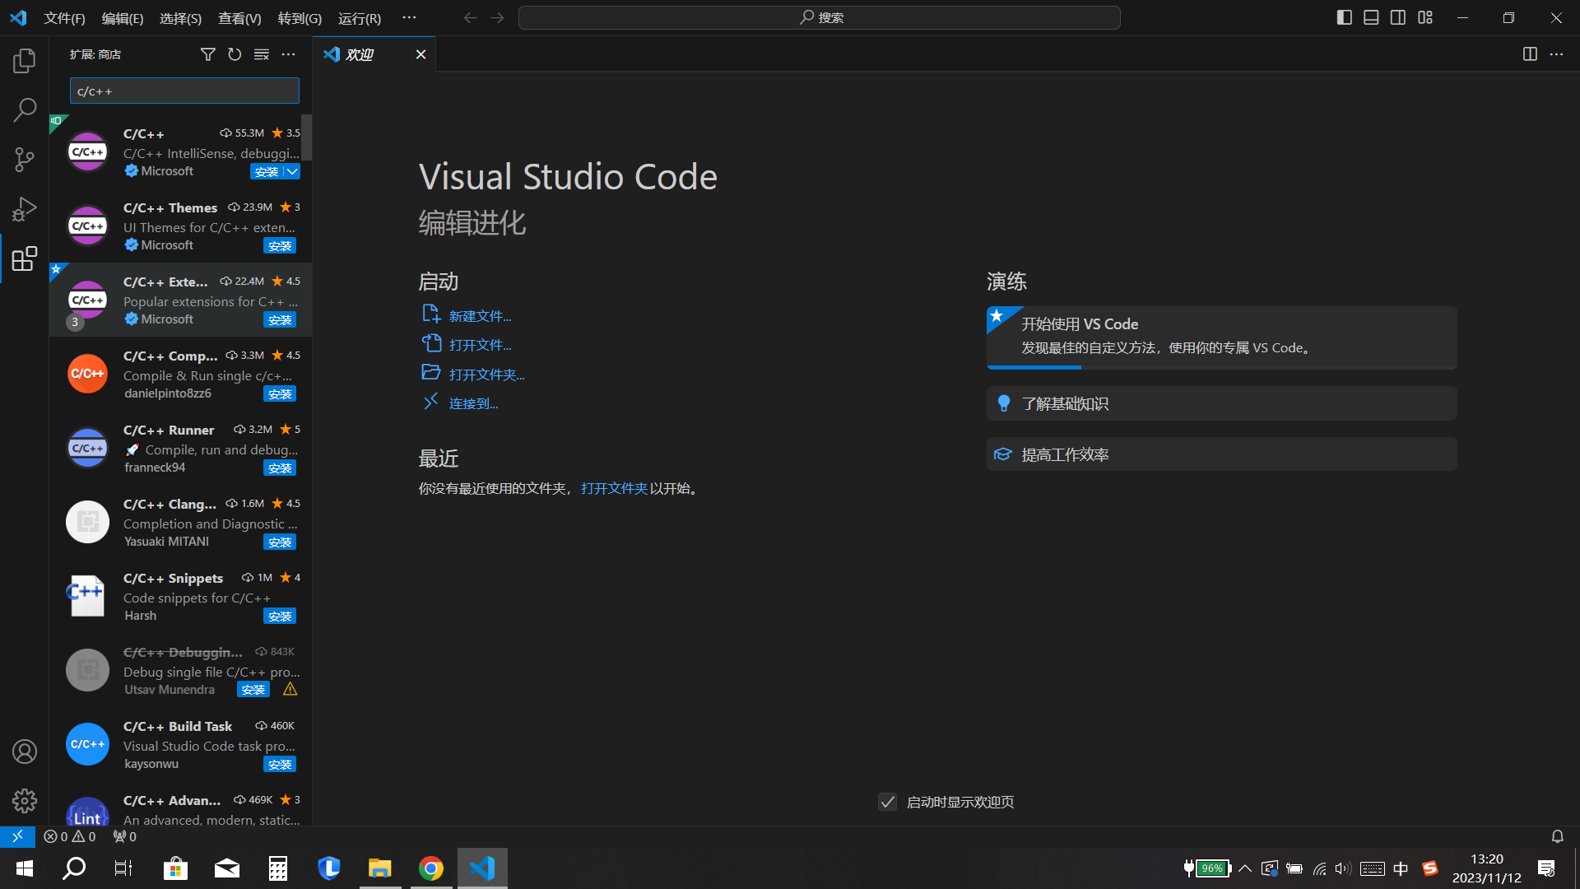Open 开始使用 VS Code walkthrough
This screenshot has height=889, width=1580.
(1221, 337)
